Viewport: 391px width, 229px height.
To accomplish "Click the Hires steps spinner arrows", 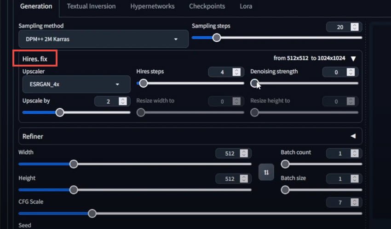I will coord(236,72).
